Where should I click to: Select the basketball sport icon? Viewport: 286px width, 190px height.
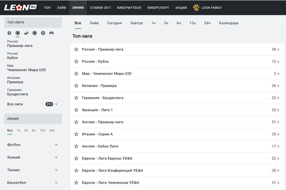pos(43,33)
